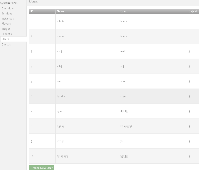Click email kghjkghjk in the table

(x=126, y=126)
